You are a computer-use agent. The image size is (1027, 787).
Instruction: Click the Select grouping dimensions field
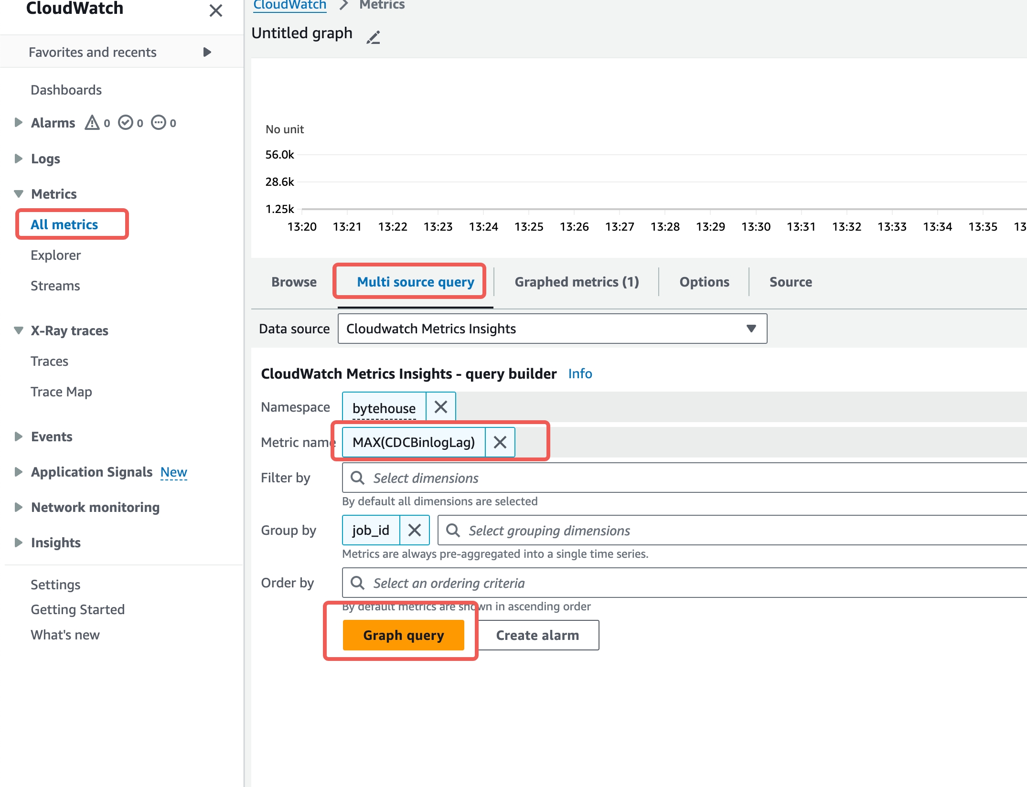732,530
